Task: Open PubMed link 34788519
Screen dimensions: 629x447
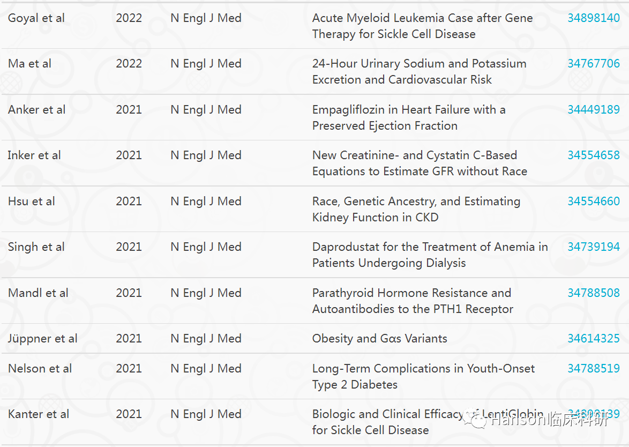Action: pyautogui.click(x=593, y=368)
